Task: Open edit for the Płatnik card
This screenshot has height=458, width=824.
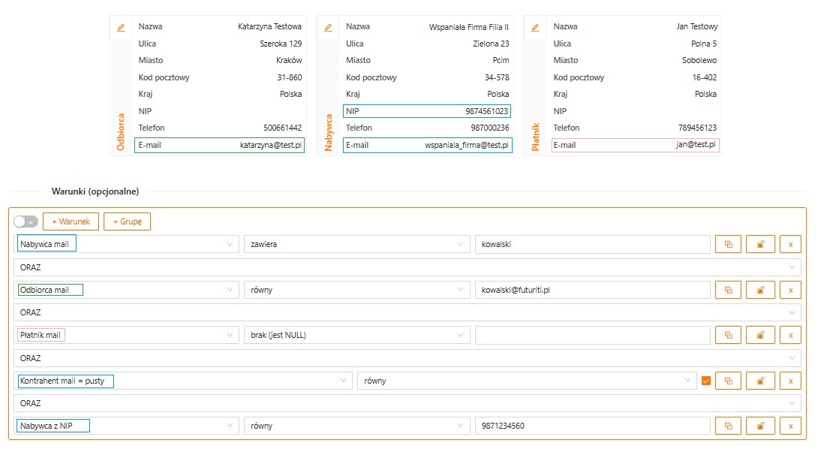Action: tap(535, 28)
